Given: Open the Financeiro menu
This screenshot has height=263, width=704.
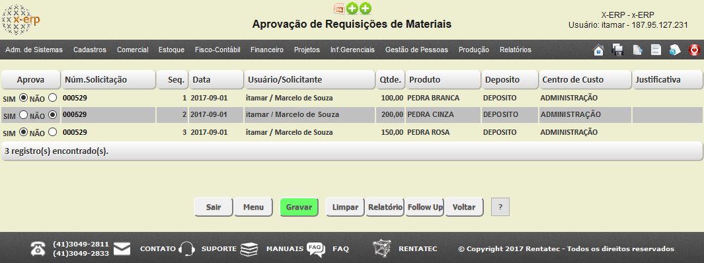Looking at the screenshot, I should (267, 50).
